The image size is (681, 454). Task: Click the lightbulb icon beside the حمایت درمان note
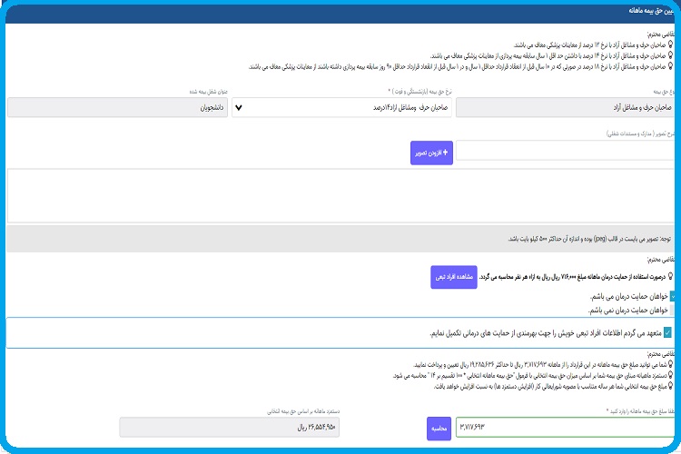pos(671,276)
